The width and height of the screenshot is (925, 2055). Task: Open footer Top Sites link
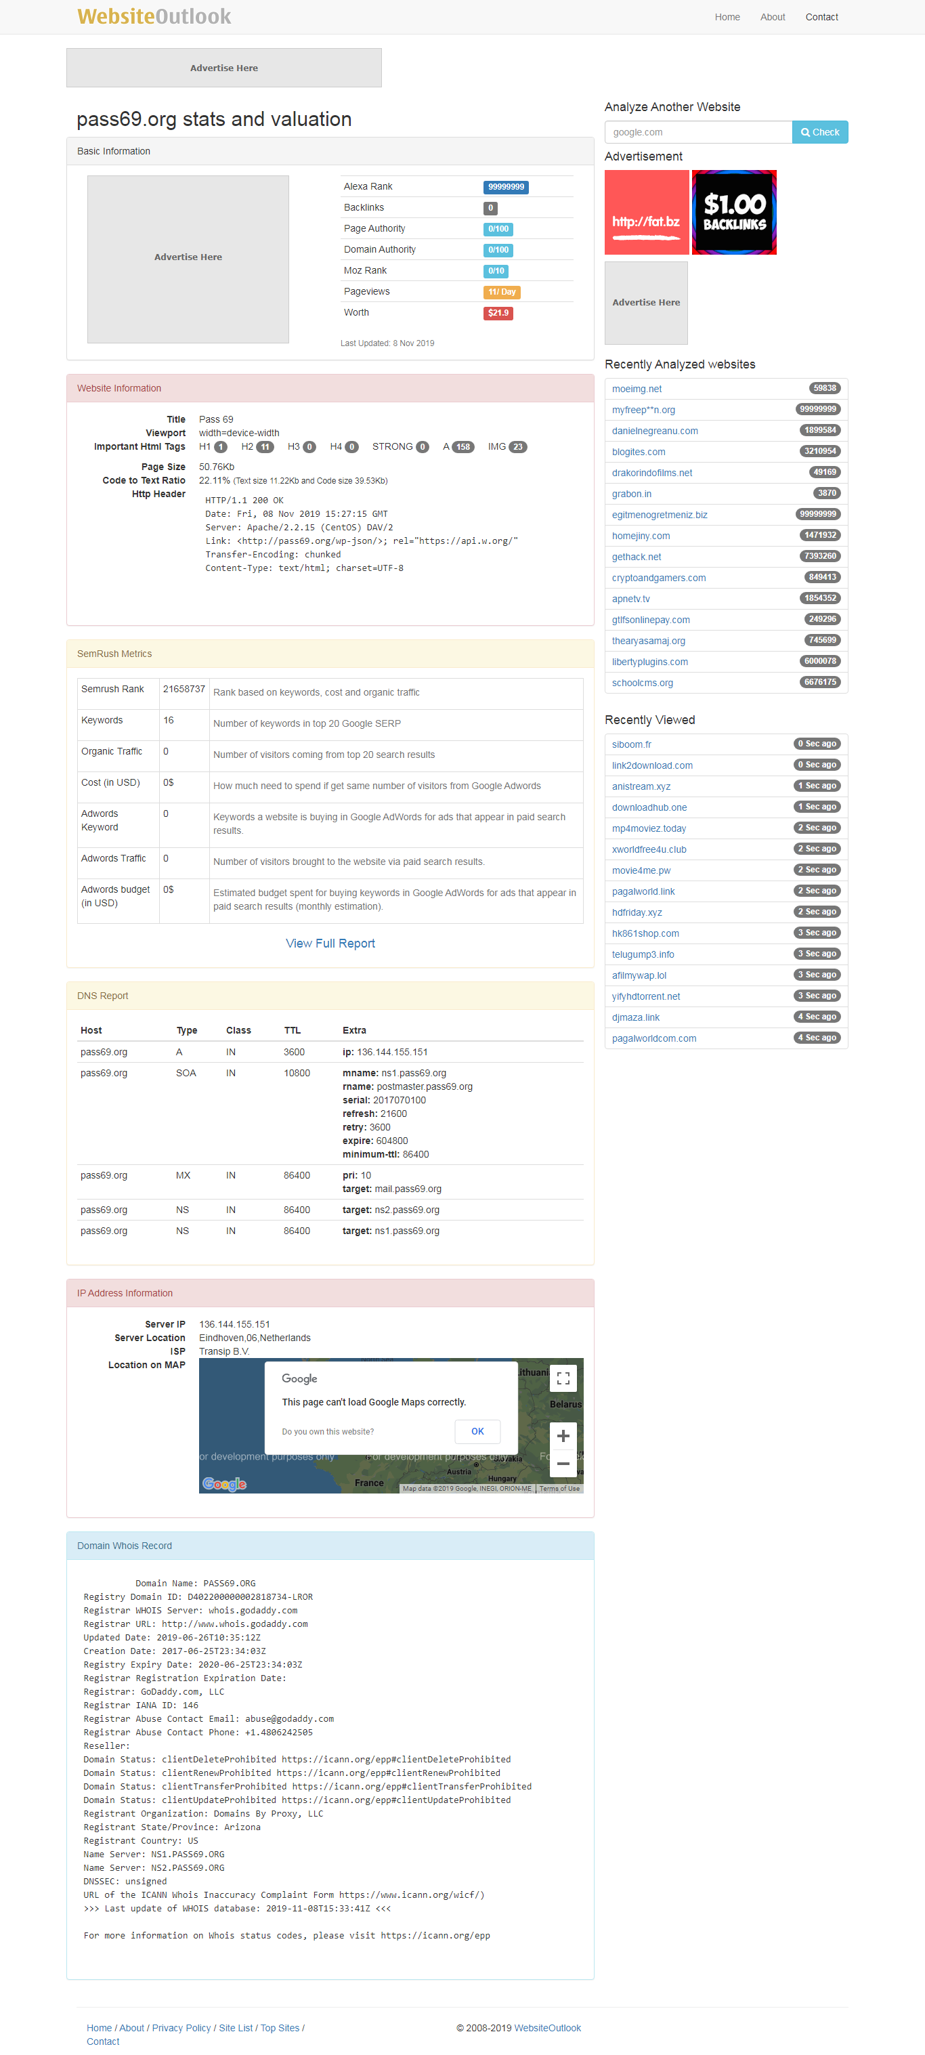[x=280, y=2028]
